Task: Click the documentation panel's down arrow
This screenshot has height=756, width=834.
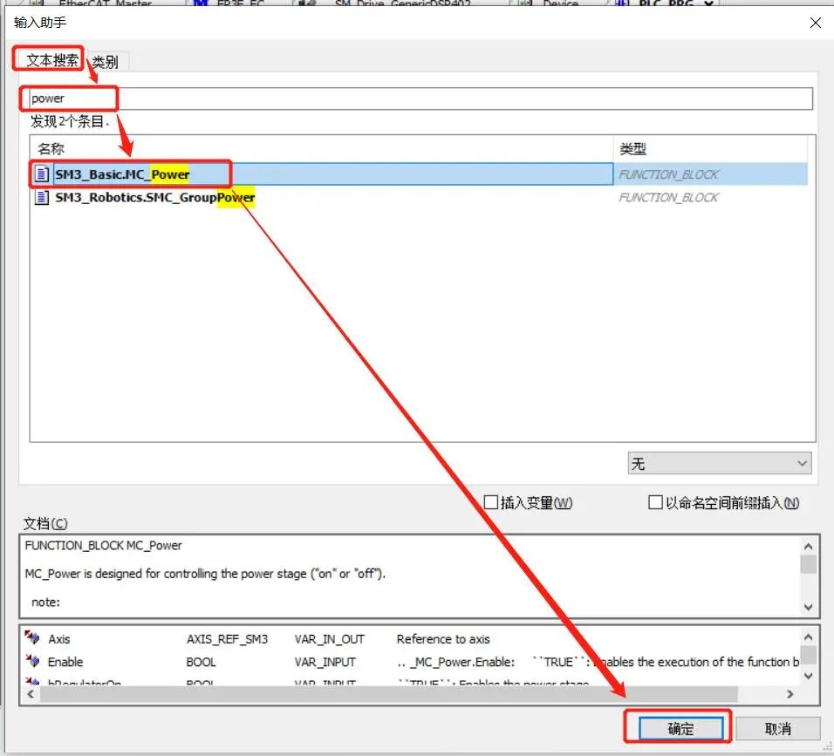Action: point(808,607)
